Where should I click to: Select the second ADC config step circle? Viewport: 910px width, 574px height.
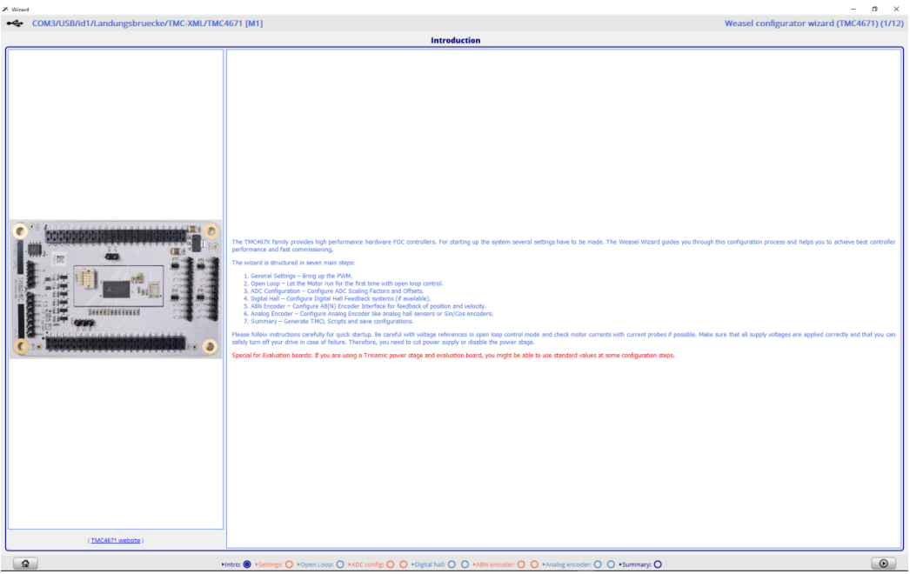(x=404, y=564)
